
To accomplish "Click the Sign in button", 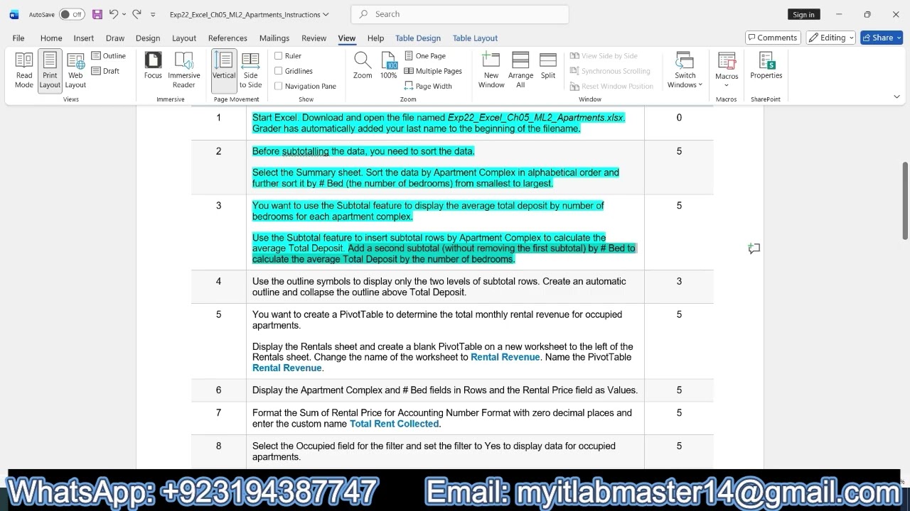I will click(803, 14).
